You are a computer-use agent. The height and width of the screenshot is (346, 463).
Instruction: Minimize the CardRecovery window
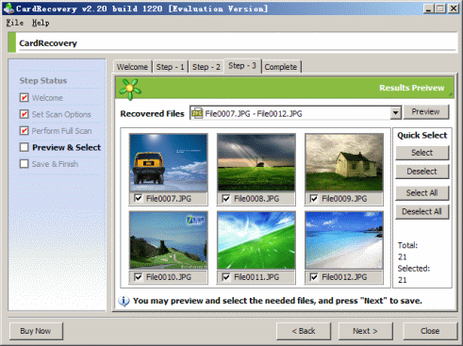[x=429, y=8]
